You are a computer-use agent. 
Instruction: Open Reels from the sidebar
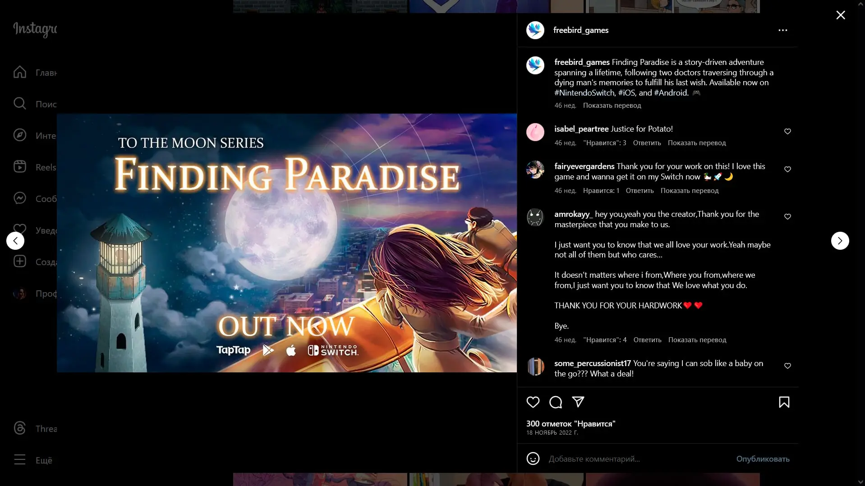coord(20,167)
